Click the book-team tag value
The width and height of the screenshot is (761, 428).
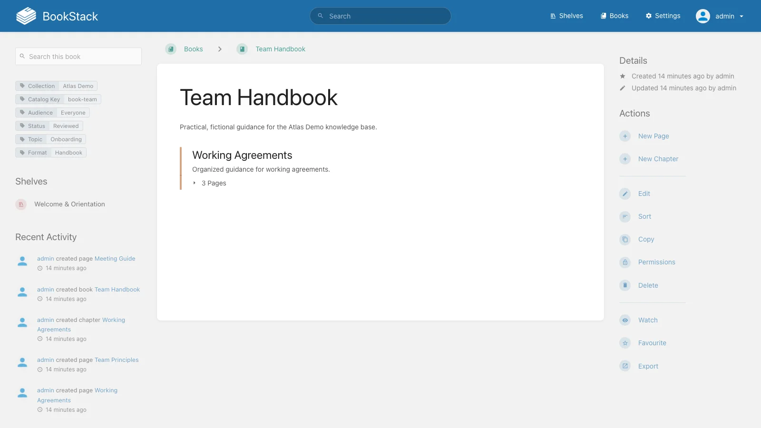click(x=82, y=99)
